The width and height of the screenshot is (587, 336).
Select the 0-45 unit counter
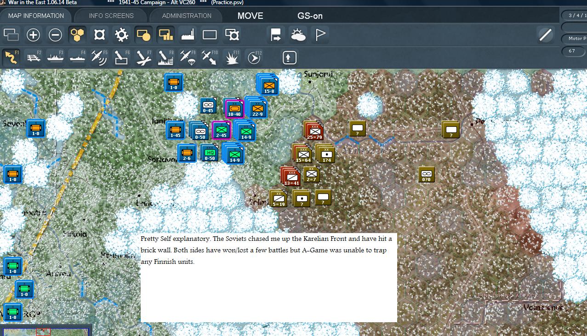208,106
